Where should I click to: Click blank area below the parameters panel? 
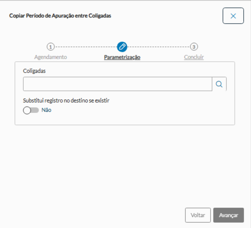pos(125,165)
